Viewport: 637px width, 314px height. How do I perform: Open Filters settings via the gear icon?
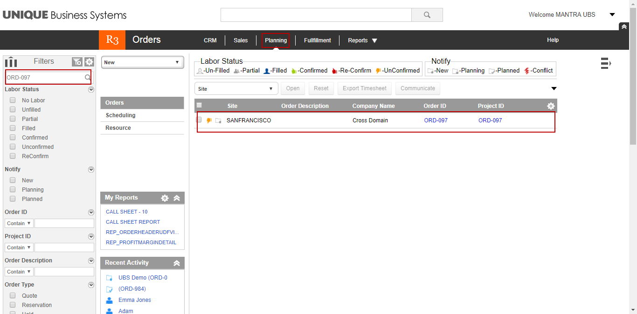89,61
